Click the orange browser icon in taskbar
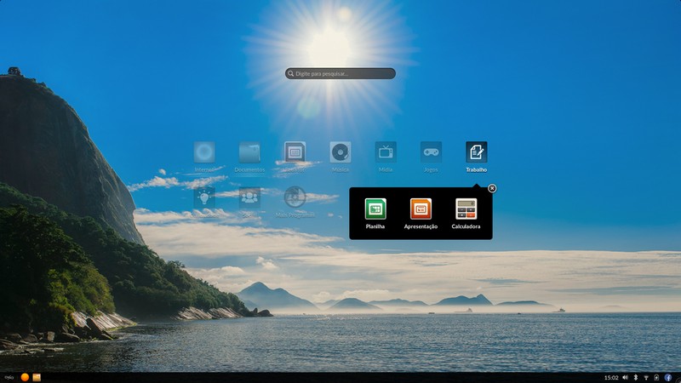Image resolution: width=681 pixels, height=383 pixels. (25, 377)
